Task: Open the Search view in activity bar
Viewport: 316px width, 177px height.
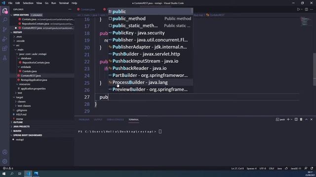Action: pos(4,20)
